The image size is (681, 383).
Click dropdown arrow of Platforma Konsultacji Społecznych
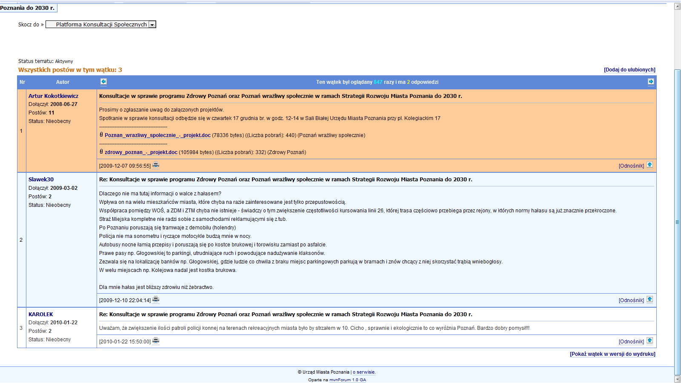tap(152, 25)
